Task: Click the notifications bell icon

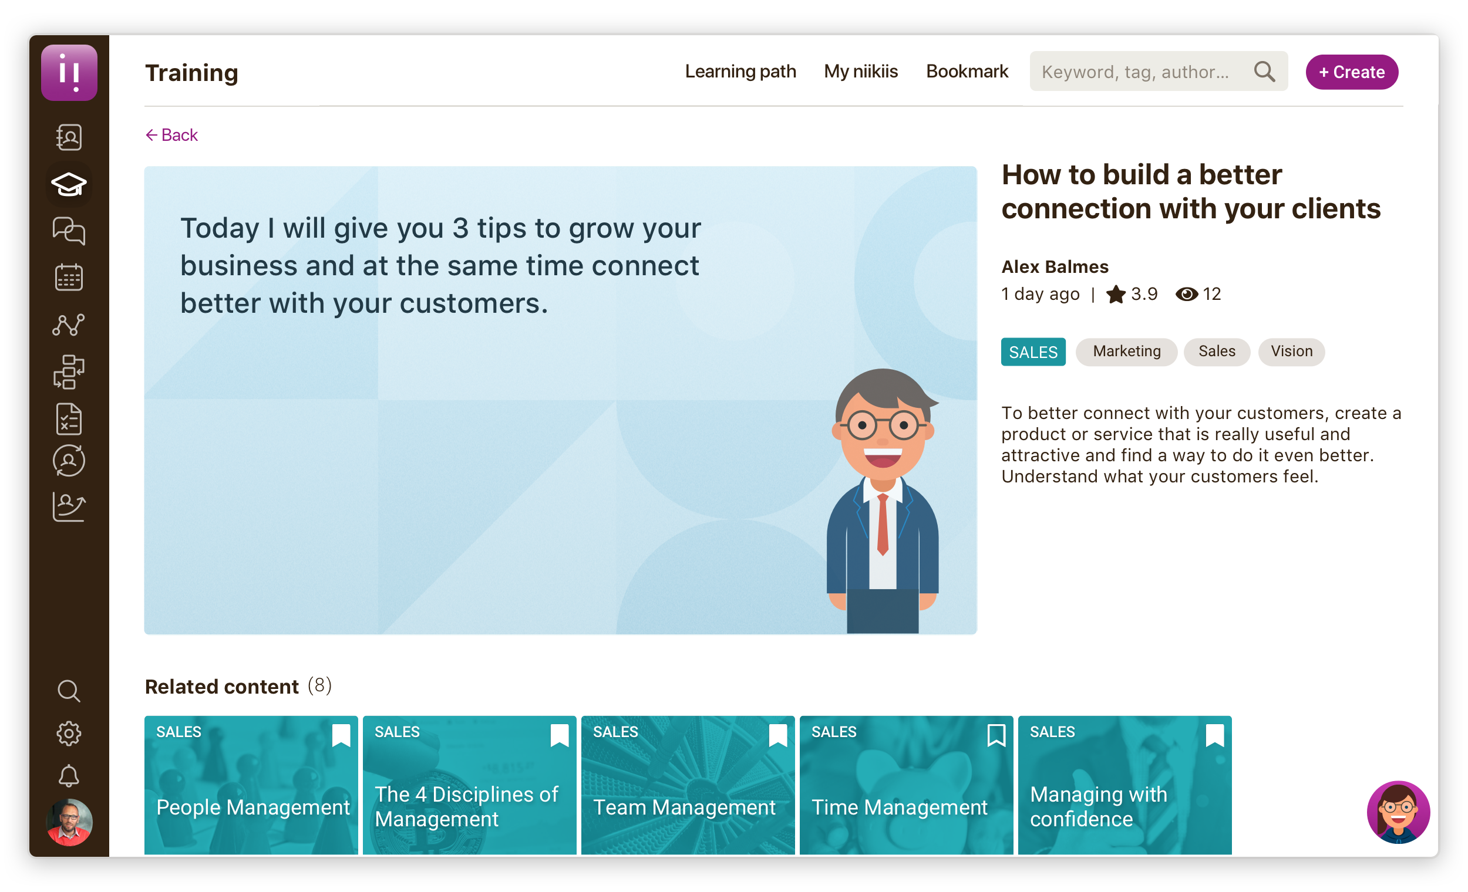Action: click(x=69, y=776)
